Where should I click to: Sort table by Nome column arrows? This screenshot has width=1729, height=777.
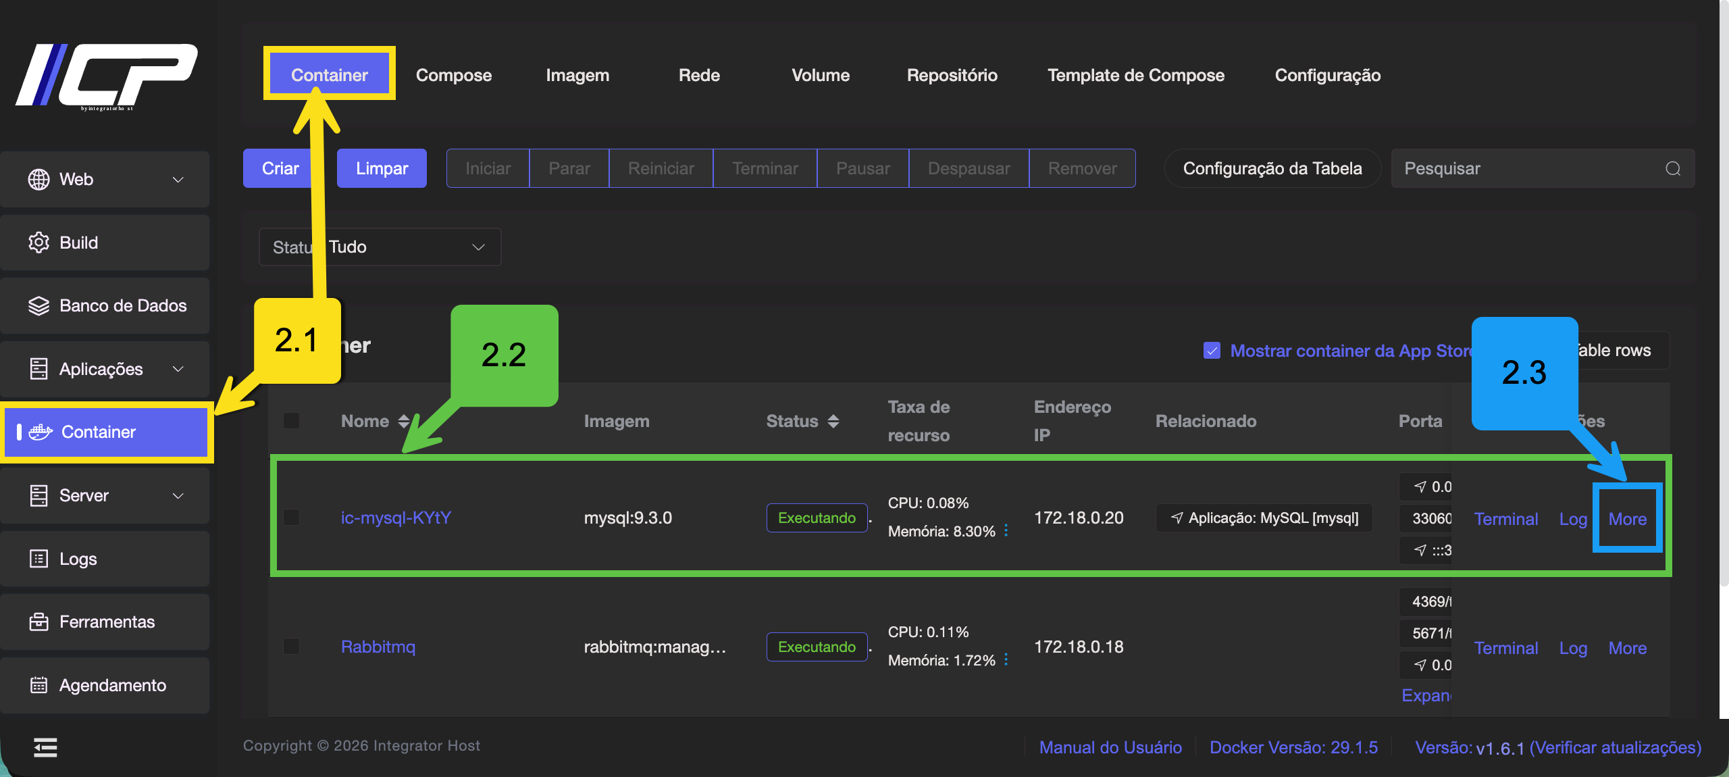(x=404, y=421)
